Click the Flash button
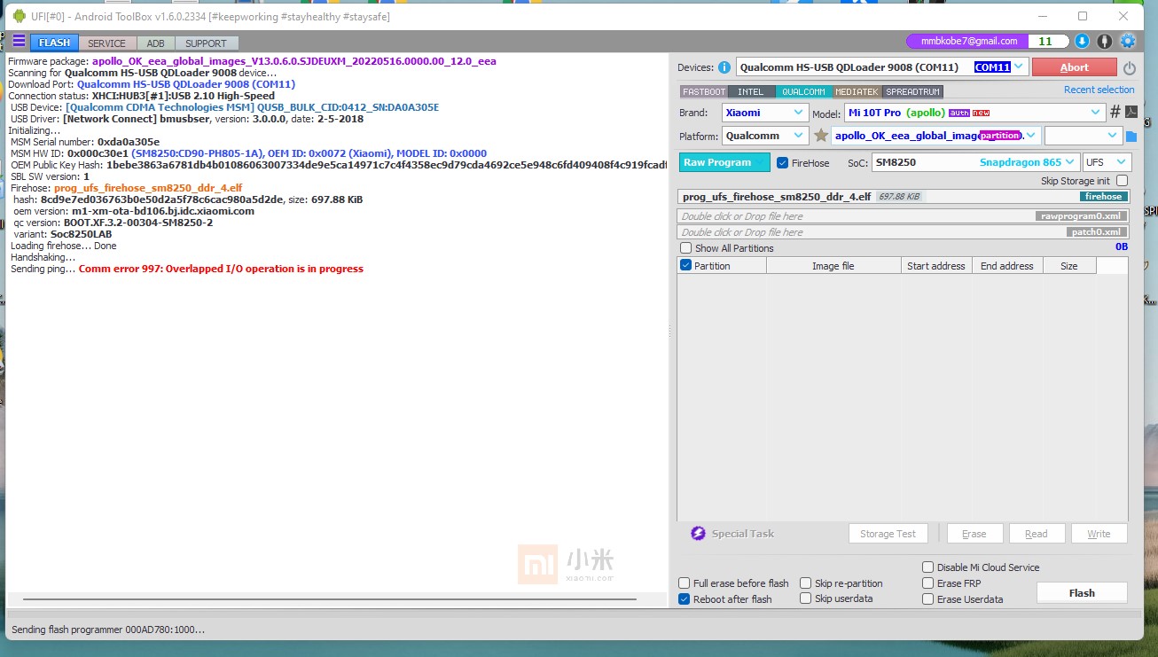This screenshot has width=1158, height=657. [x=1082, y=593]
